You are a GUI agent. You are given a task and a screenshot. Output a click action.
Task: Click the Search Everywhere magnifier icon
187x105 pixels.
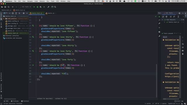click(x=55, y=7)
